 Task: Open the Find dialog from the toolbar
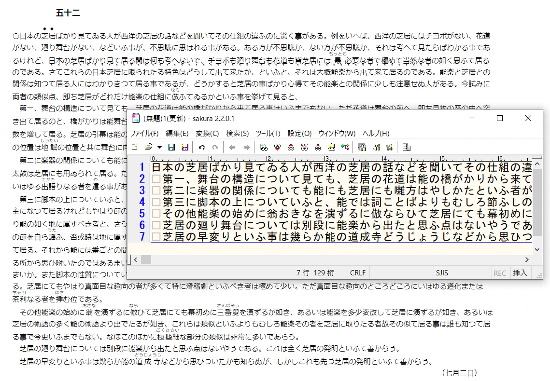pos(264,148)
